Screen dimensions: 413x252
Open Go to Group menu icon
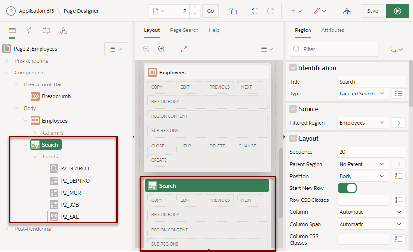[x=396, y=49]
